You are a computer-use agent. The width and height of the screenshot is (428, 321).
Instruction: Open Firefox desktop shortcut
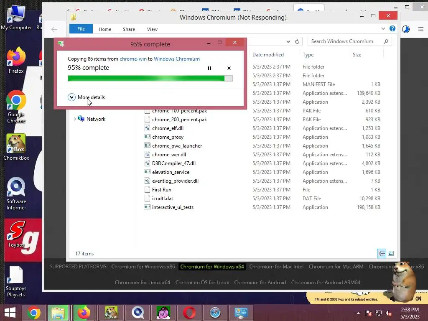point(16,60)
